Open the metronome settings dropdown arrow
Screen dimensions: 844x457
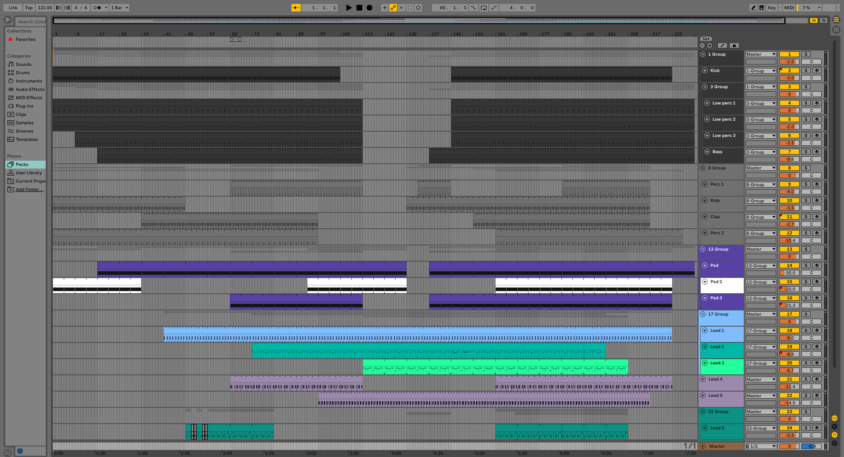point(106,7)
